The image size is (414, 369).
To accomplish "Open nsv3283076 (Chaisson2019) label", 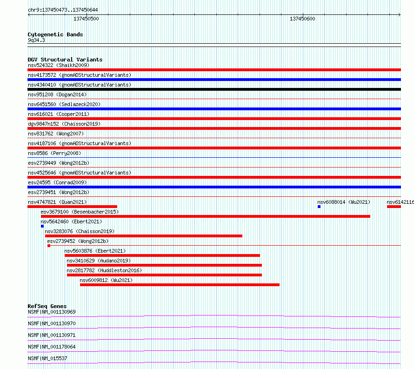I will pyautogui.click(x=80, y=231).
